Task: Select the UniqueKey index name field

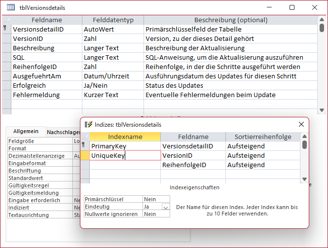Action: point(125,156)
